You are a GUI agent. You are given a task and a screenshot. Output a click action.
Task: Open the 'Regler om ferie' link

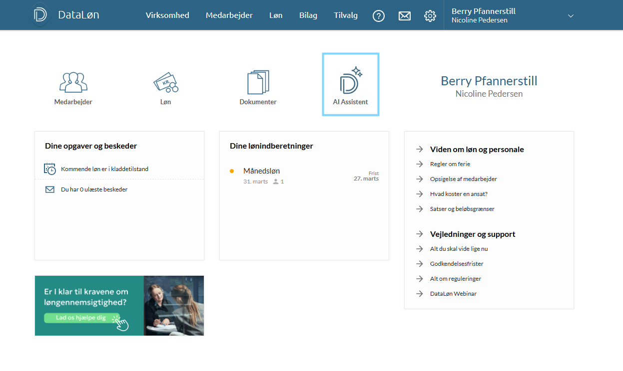(x=450, y=164)
